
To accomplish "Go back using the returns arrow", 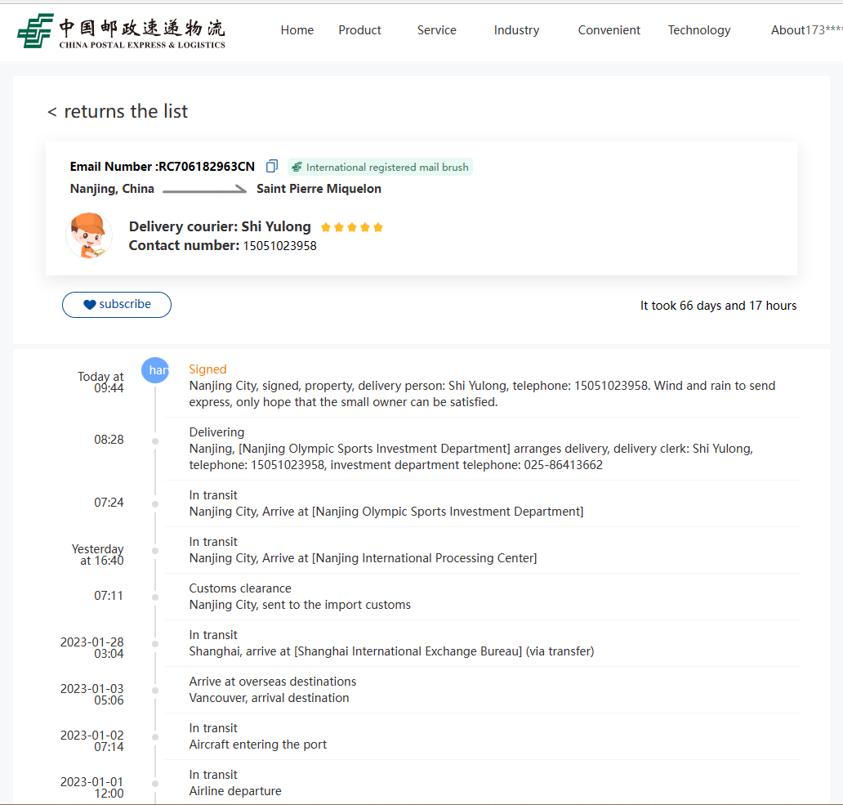I will point(52,112).
